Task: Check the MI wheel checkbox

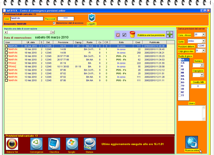Action: pyautogui.click(x=180, y=73)
